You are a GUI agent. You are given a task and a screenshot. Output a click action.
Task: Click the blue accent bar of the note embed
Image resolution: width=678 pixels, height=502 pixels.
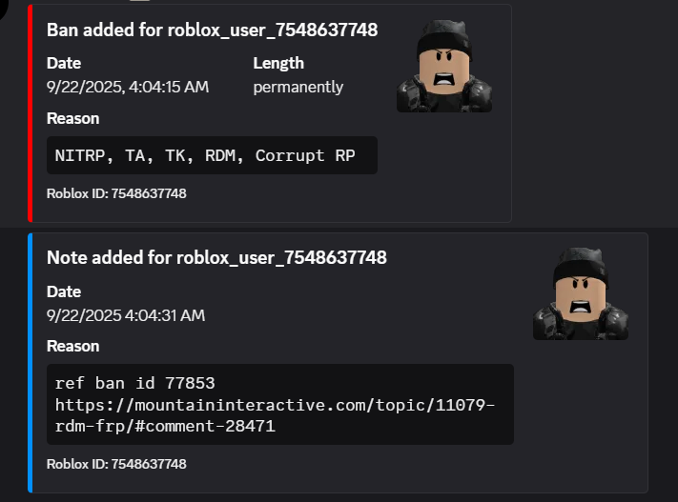click(31, 362)
